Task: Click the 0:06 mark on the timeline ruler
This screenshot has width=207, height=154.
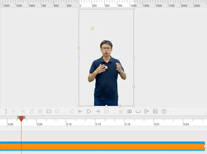Action: [10, 124]
